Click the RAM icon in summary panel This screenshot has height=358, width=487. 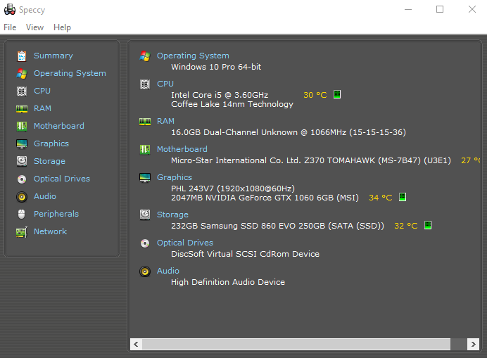[145, 122]
